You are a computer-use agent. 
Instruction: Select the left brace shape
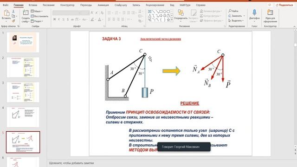click(161, 20)
